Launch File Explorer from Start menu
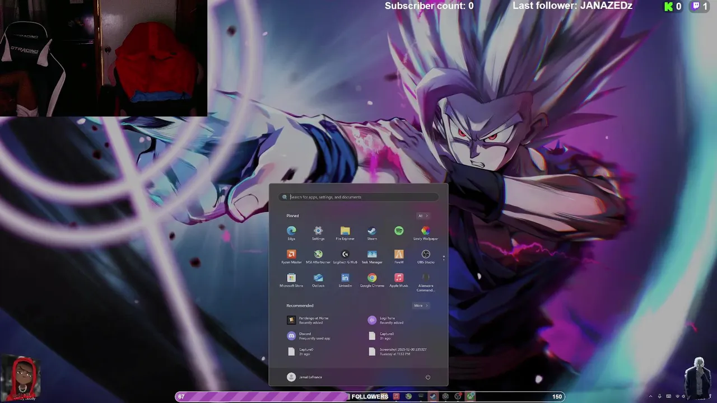The height and width of the screenshot is (403, 717). tap(345, 233)
